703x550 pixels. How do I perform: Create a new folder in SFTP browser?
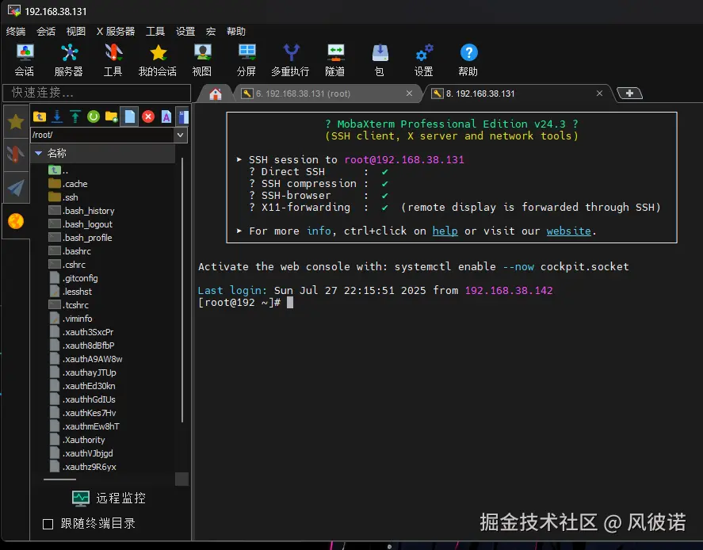[111, 117]
